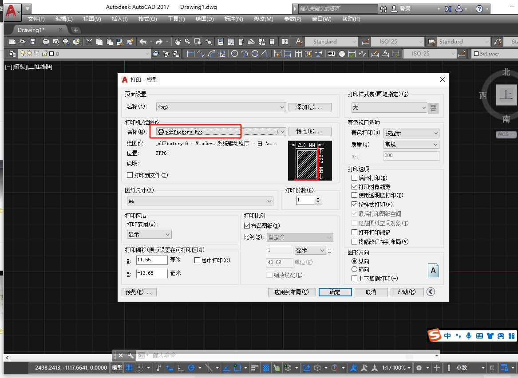The height and width of the screenshot is (378, 518).
Task: Select the 纵向 radio button
Action: tap(355, 261)
